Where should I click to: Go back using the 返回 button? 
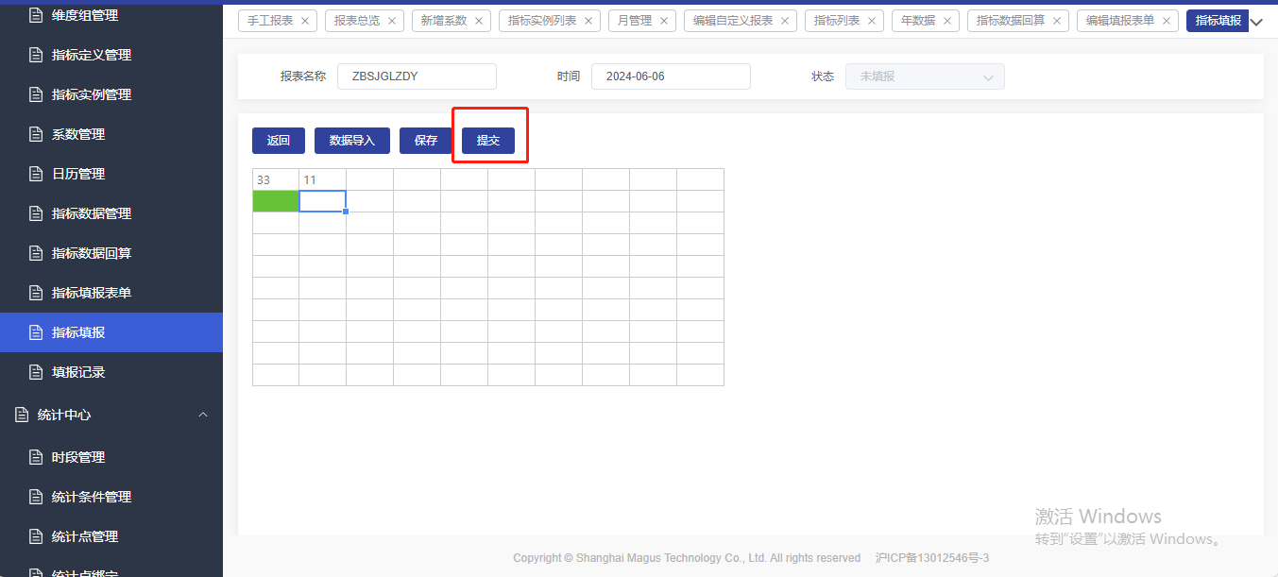[x=279, y=141]
